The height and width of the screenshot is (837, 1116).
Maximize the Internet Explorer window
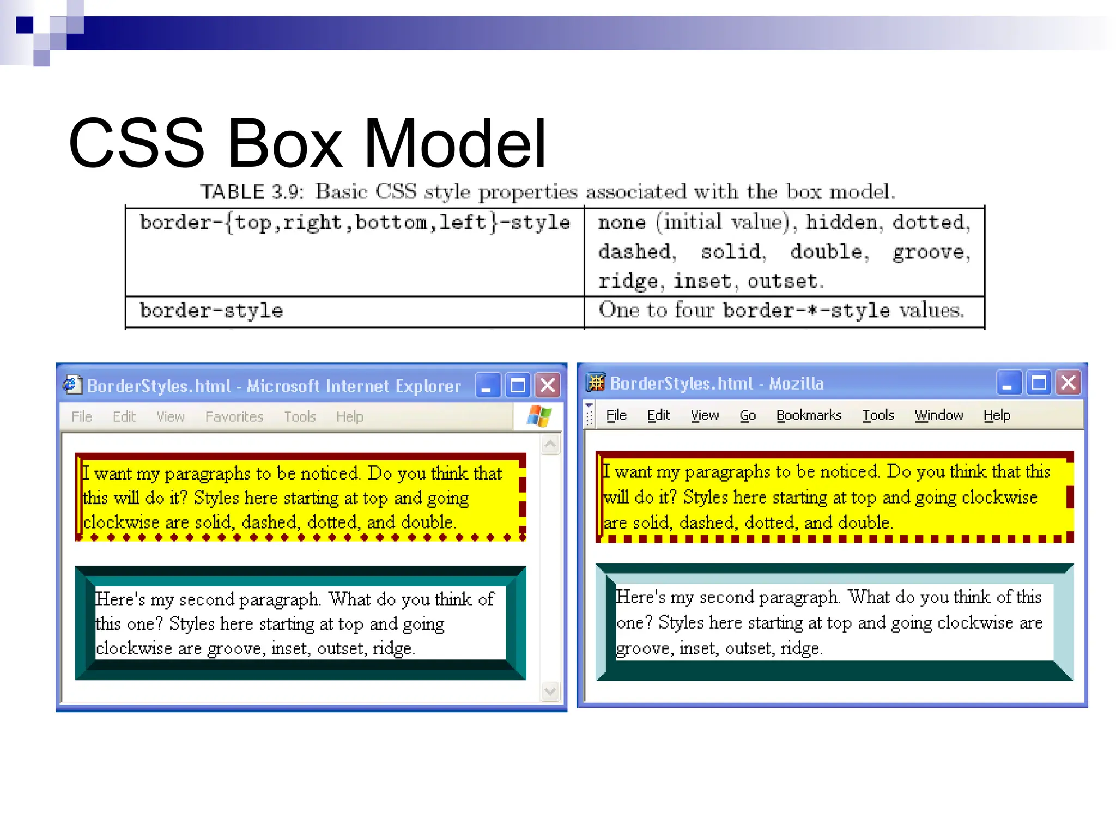[x=518, y=386]
